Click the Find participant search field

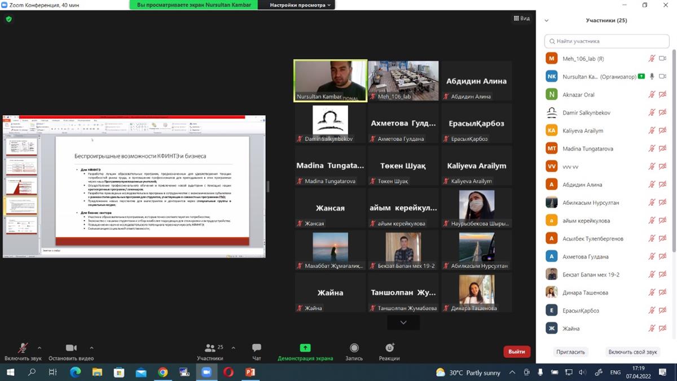point(606,41)
